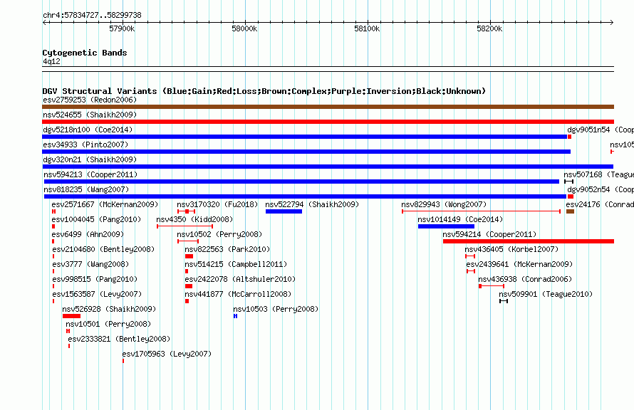Click the nsv829943 (Wong2007) label
634x410 pixels.
click(x=444, y=204)
